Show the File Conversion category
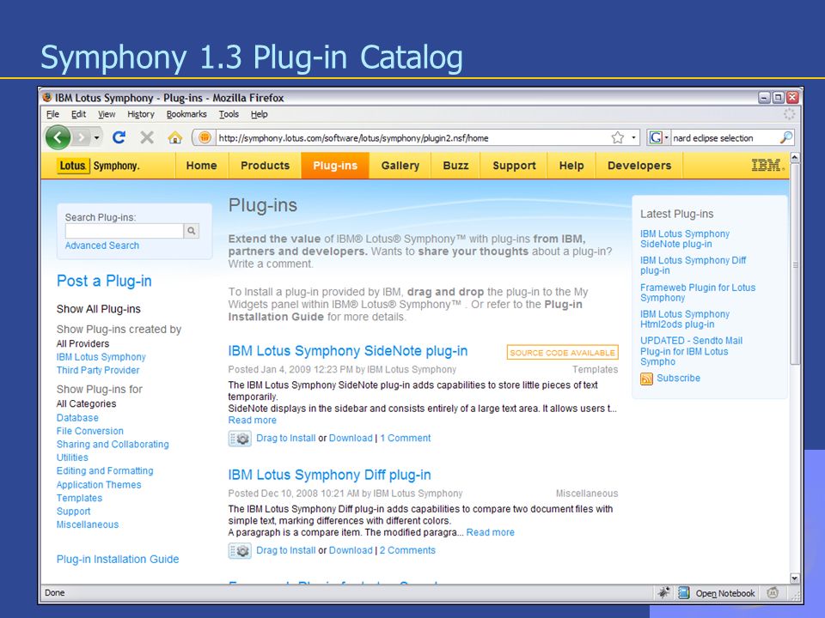 90,431
